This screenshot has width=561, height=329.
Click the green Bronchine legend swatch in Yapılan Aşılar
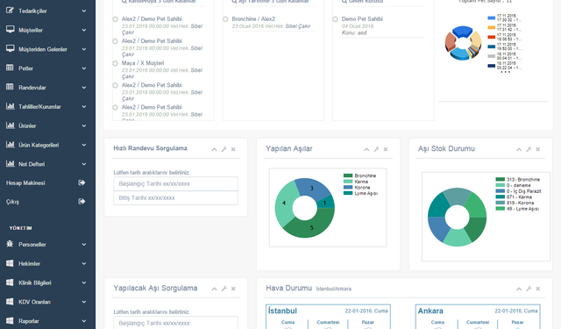(348, 175)
